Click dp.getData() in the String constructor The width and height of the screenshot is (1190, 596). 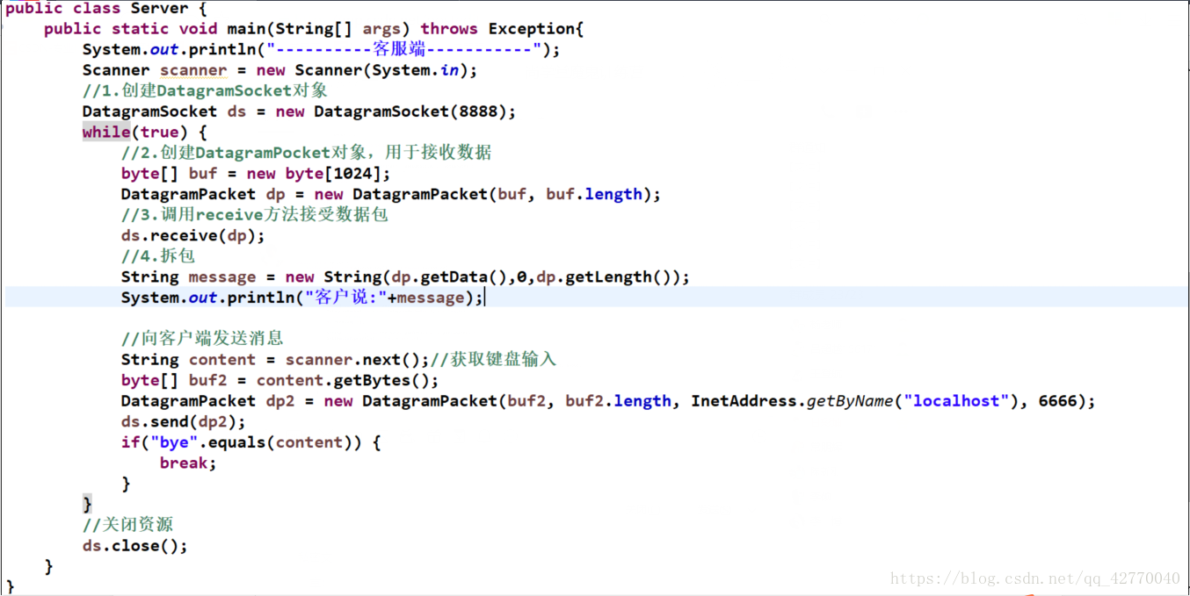click(449, 277)
